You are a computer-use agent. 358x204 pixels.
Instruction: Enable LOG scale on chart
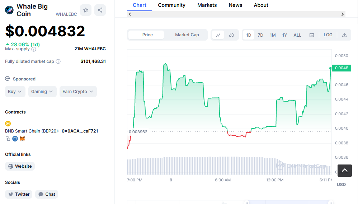click(x=328, y=35)
